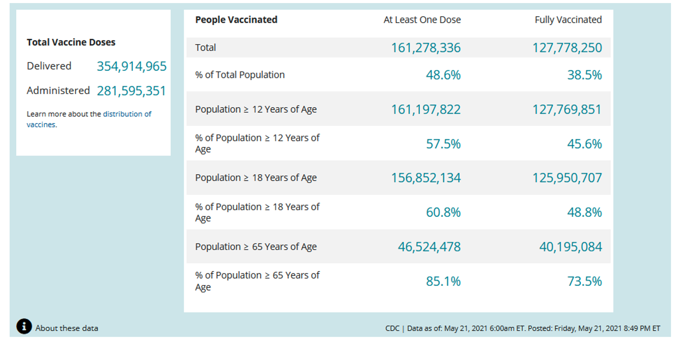Select the Delivered doses number 354,914,965
678x345 pixels.
pyautogui.click(x=132, y=66)
